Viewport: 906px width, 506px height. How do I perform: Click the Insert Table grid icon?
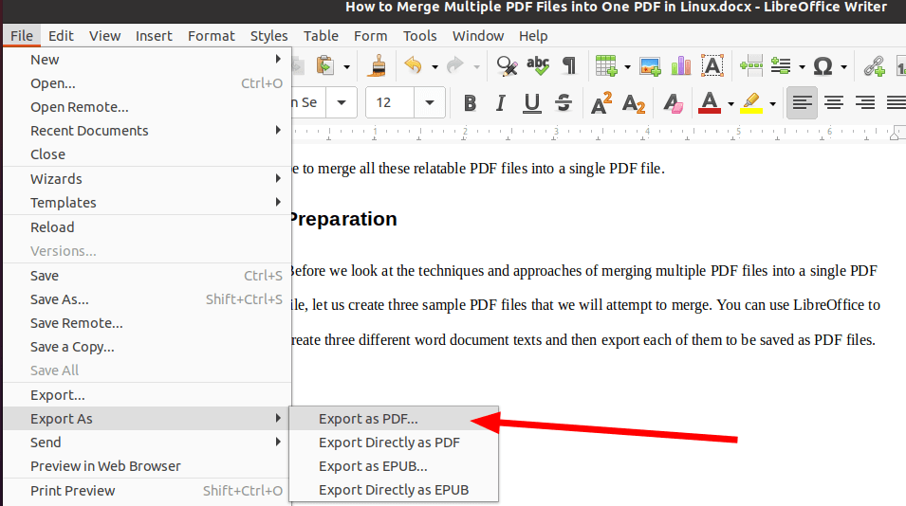(606, 65)
